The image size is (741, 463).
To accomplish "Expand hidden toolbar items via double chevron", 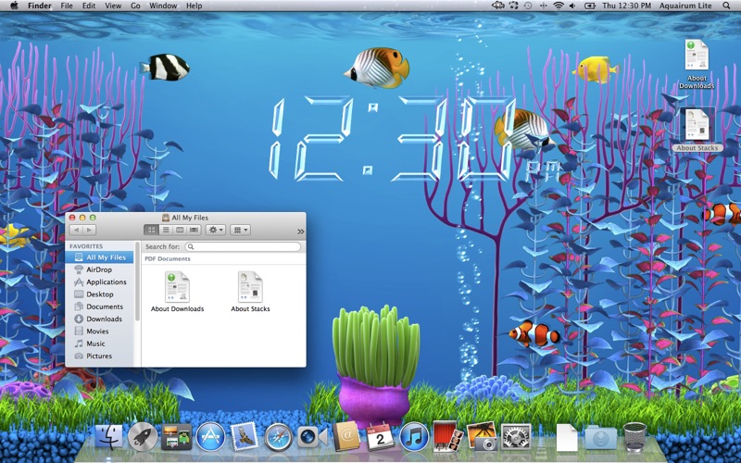I will [300, 231].
